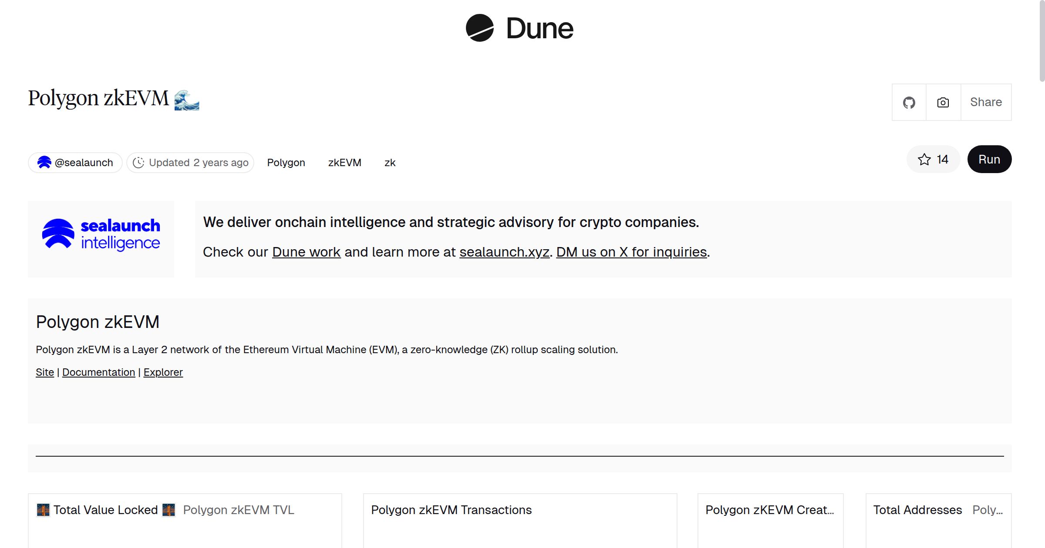
Task: Open DM us on X link
Action: coord(631,252)
